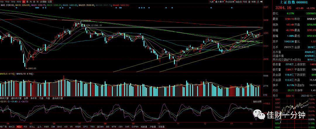The width and height of the screenshot is (316, 129).
Task: Switch to the BOLL indicator tab
Action: pyautogui.click(x=32, y=127)
